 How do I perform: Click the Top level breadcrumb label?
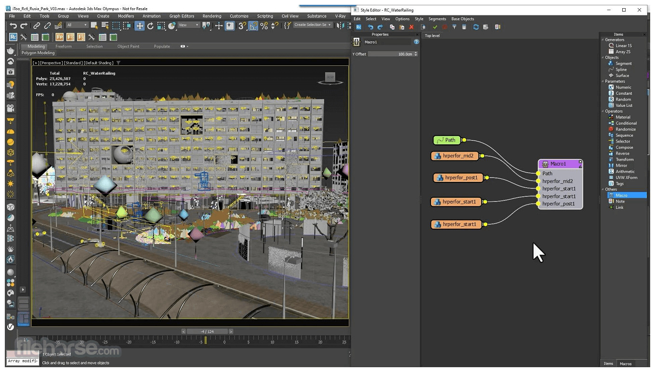[432, 36]
